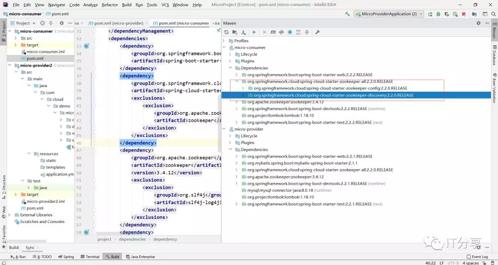Click Run with Coverage icon
Screen dimensions: 498x265
[446, 14]
